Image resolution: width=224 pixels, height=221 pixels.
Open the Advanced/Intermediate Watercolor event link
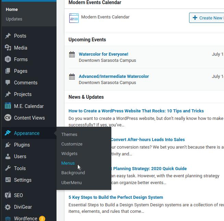[114, 76]
